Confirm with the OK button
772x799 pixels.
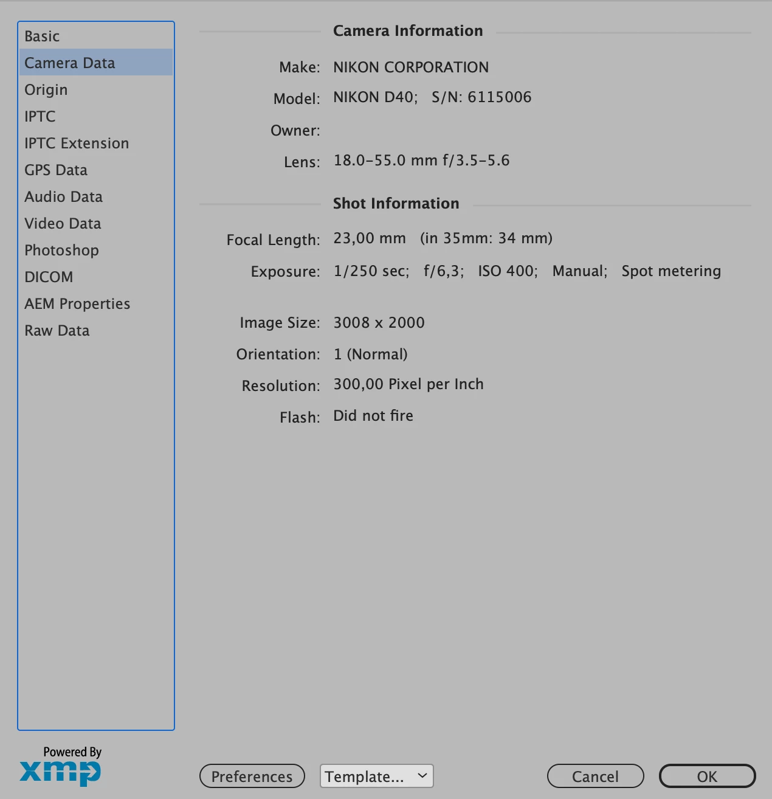click(708, 776)
